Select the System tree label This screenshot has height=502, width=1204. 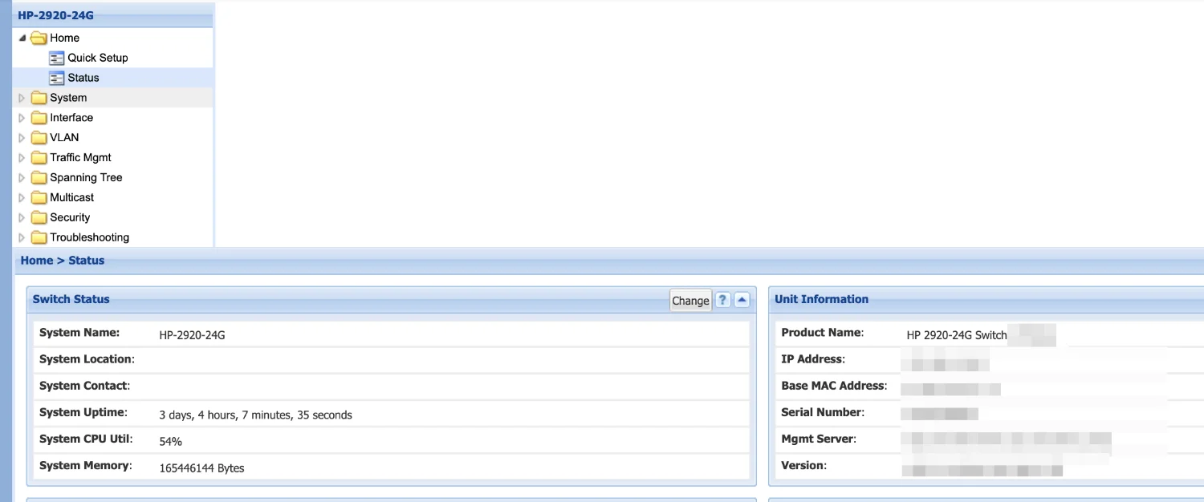click(x=68, y=98)
